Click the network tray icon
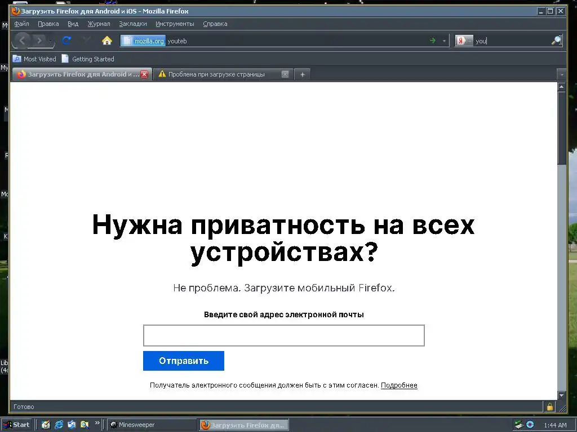This screenshot has width=577, height=432. click(x=519, y=425)
